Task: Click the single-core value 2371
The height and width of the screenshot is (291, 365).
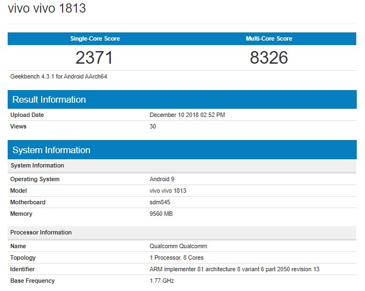Action: pos(94,58)
